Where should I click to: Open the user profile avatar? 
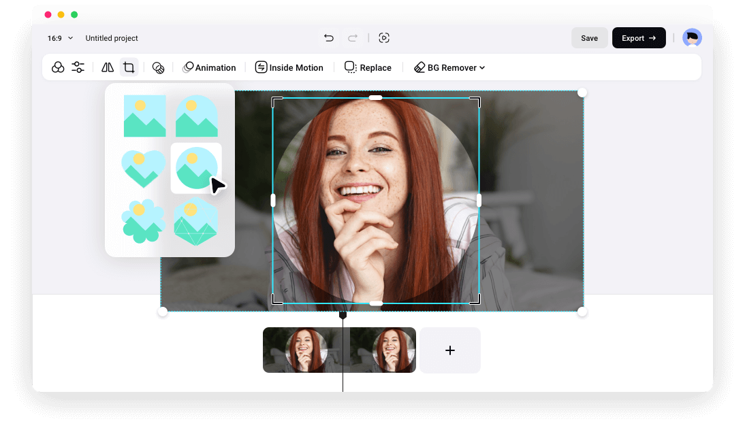click(x=692, y=38)
